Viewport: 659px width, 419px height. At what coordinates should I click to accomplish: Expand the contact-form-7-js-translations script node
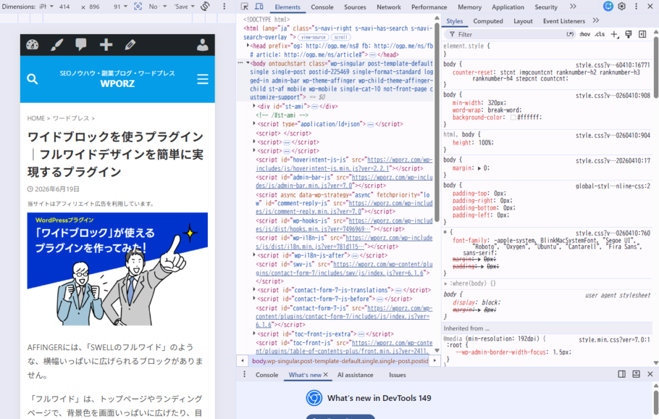(x=254, y=290)
